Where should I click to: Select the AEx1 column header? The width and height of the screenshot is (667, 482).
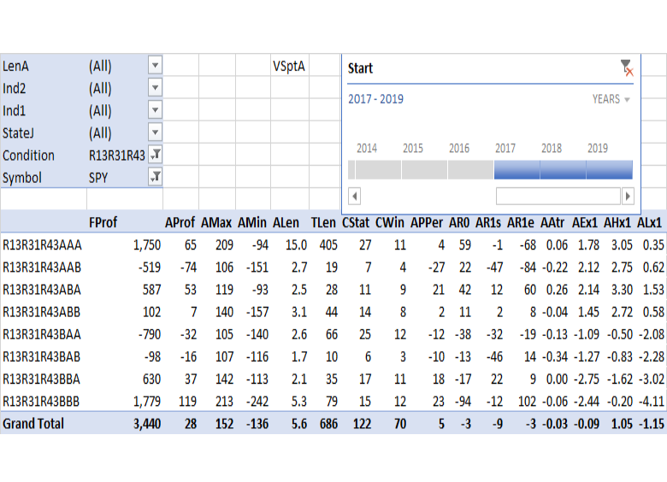(x=585, y=223)
